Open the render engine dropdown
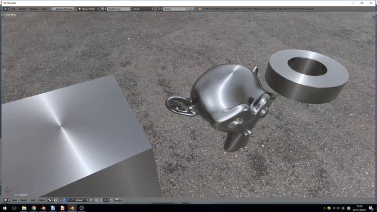 coord(143,9)
